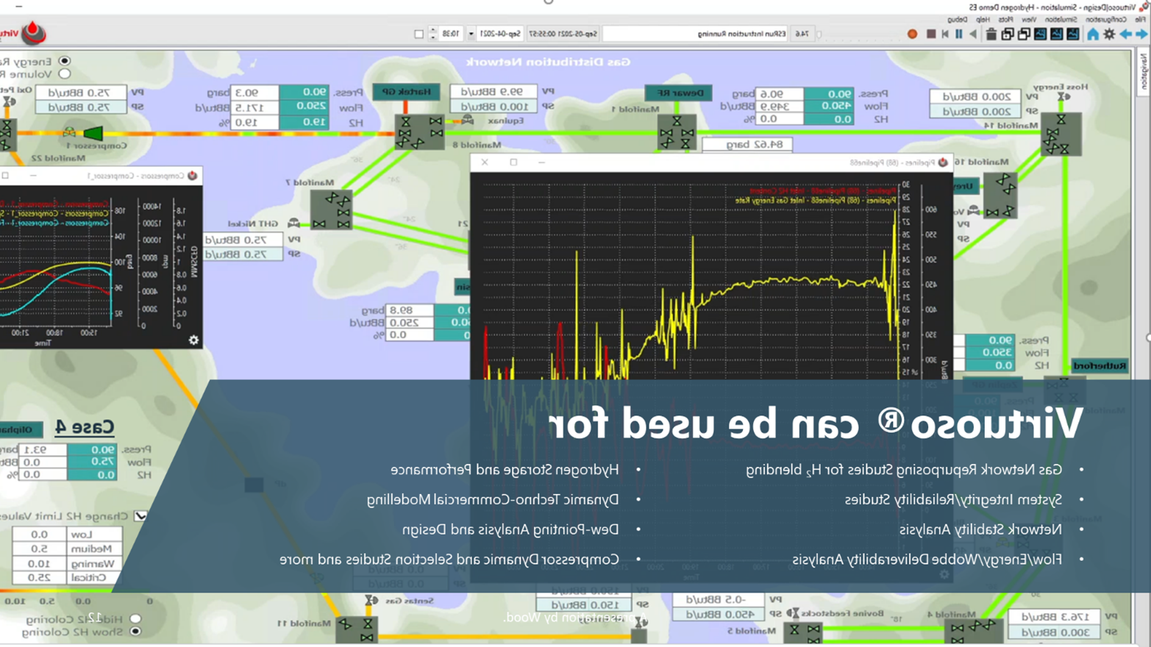Viewport: 1151px width, 647px height.
Task: Edit the Critical H2 limit value 25.0
Action: (x=39, y=577)
